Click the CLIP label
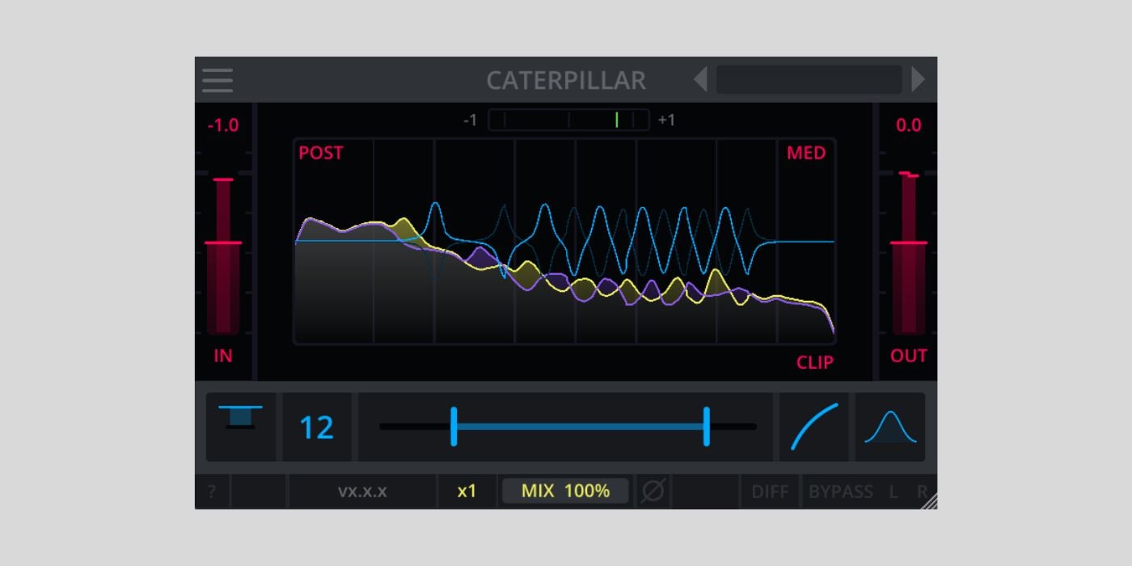This screenshot has width=1132, height=566. [814, 362]
